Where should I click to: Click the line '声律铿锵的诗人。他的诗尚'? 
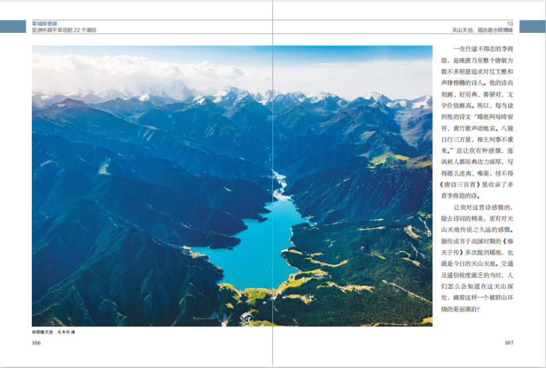477,83
